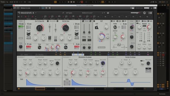Toggle the noise 2 power icon
The width and height of the screenshot is (170, 96).
(x=90, y=21)
